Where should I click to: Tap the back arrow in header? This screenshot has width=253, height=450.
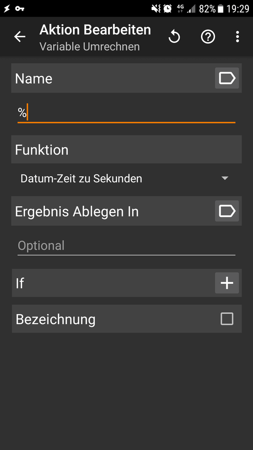coord(20,37)
